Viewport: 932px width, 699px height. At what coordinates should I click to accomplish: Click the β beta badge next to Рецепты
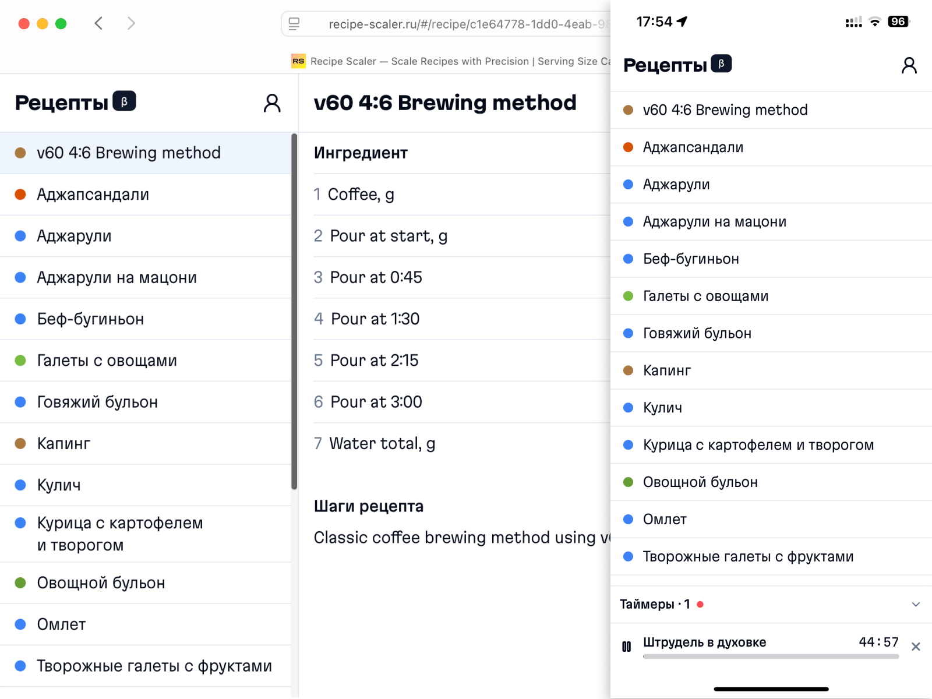click(x=126, y=100)
